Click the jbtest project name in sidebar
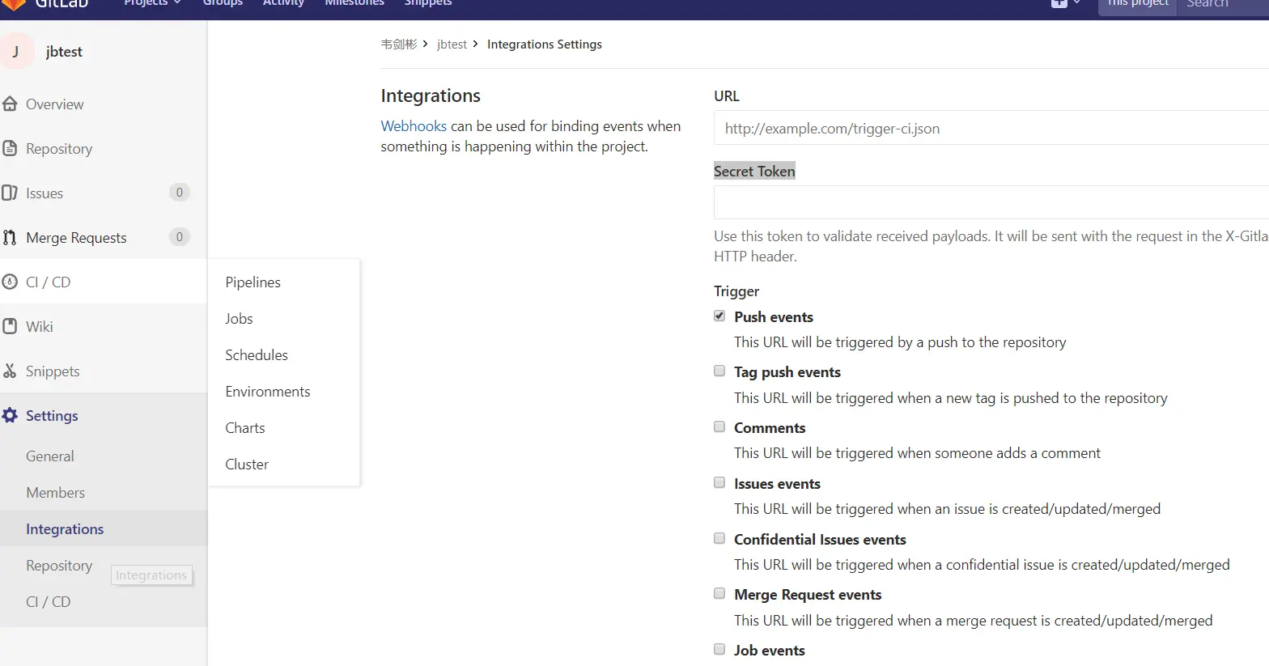The image size is (1269, 666). point(64,52)
